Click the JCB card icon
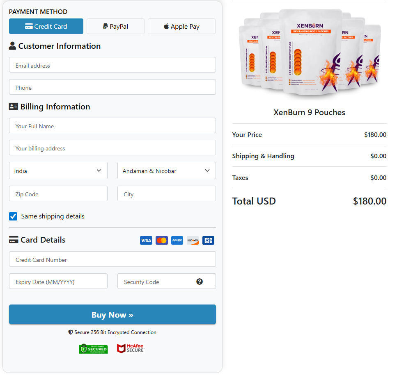This screenshot has height=375, width=397. [208, 240]
